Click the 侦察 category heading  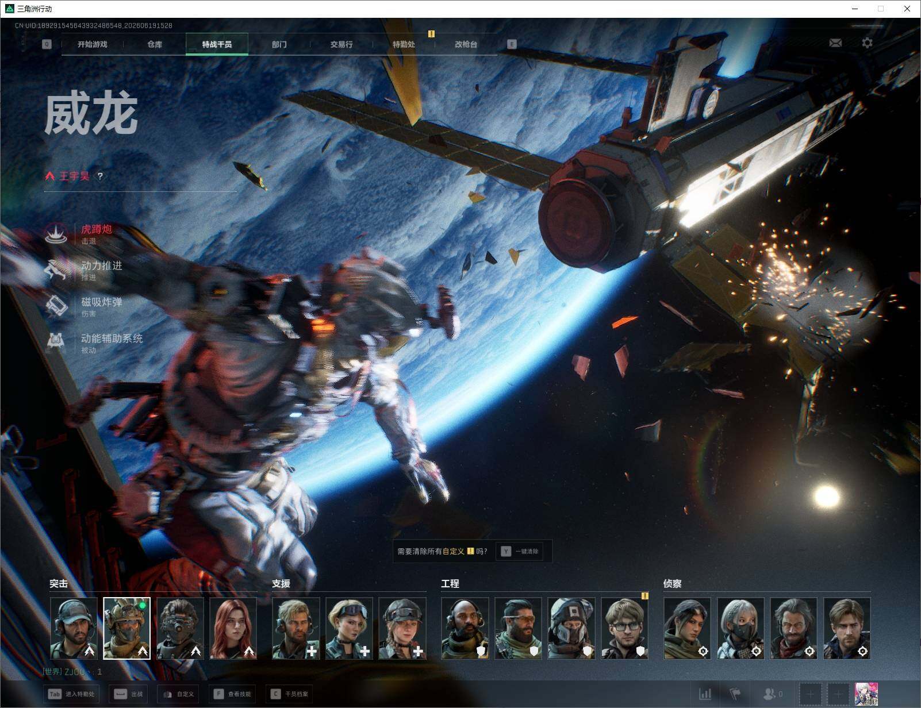[673, 583]
